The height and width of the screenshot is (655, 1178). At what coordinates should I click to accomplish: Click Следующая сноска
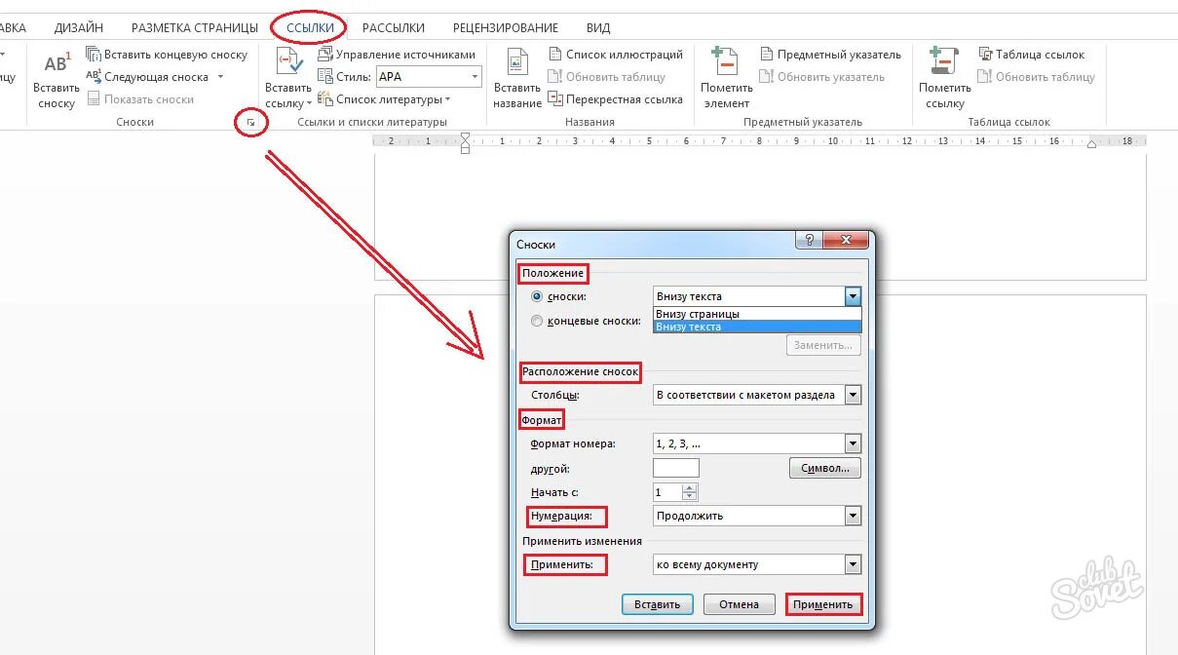tap(147, 77)
